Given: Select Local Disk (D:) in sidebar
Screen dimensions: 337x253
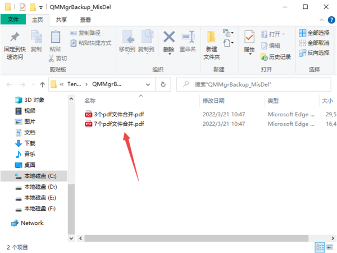Looking at the screenshot, I should [36, 187].
